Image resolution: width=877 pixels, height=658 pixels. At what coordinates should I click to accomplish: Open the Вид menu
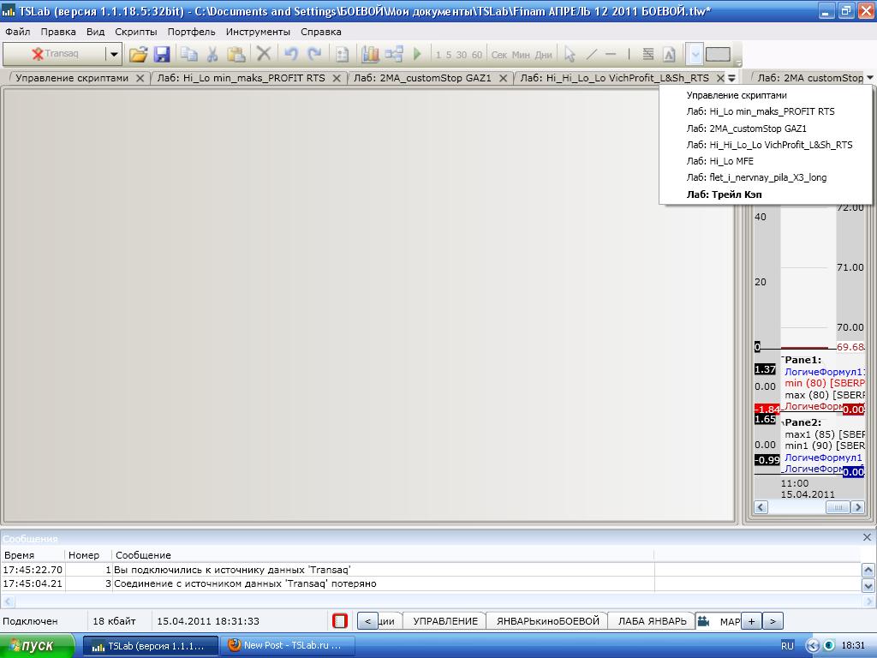coord(96,32)
